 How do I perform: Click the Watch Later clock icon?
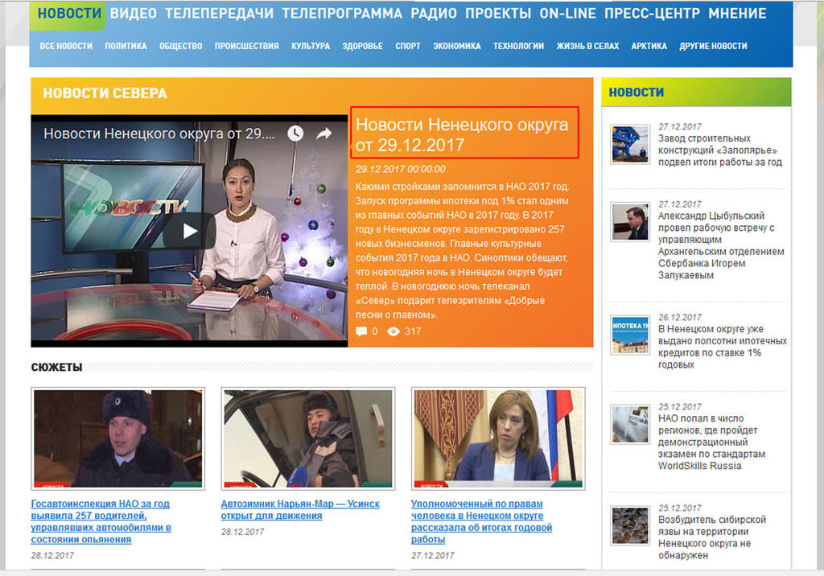pos(295,134)
